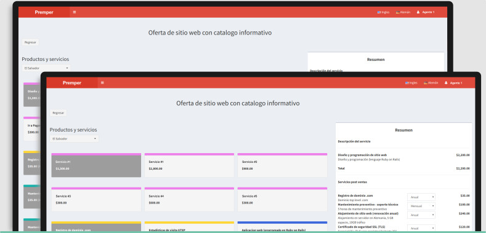Switch to Ingles language in back window
The image size is (486, 233).
coord(383,12)
